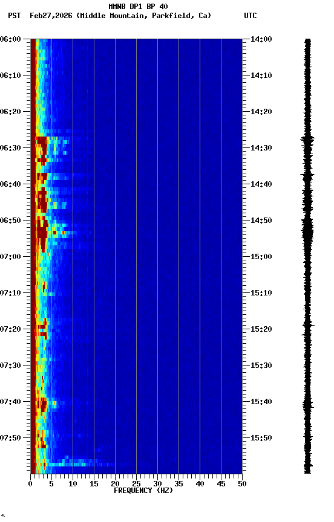Click the PST time label '07:10'

(x=10, y=293)
